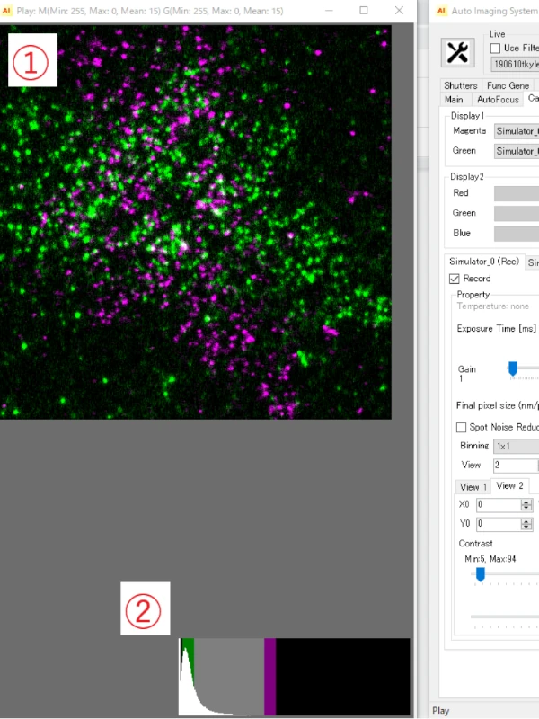Click the fluorescence image in Play window
This screenshot has height=719, width=539.
196,222
